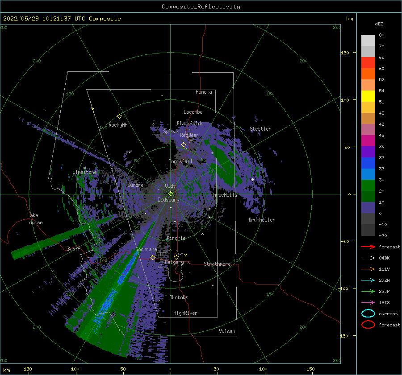Click the Calgary city label

tap(174, 262)
